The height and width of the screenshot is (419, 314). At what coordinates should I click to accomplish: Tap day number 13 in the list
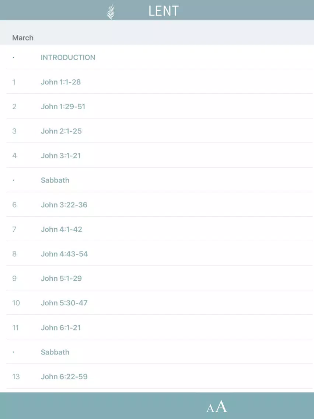pos(16,377)
